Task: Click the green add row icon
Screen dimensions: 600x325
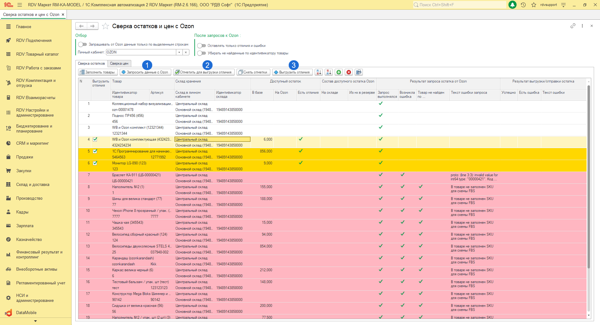Action: 339,72
